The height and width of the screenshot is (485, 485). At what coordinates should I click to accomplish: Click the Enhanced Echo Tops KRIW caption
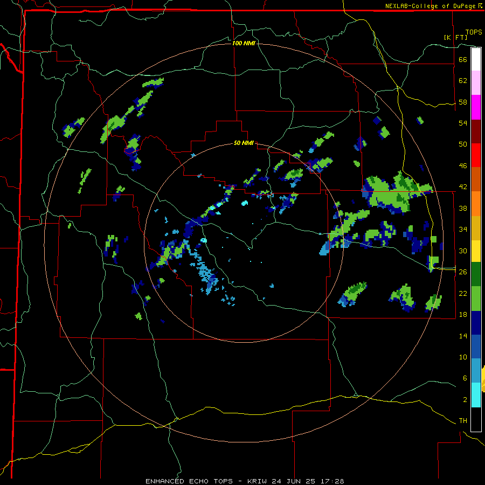click(x=245, y=481)
